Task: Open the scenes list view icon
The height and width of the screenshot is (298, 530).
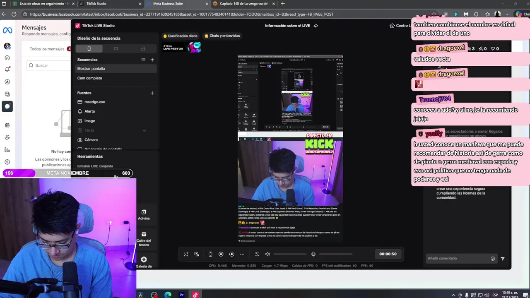Action: click(143, 60)
